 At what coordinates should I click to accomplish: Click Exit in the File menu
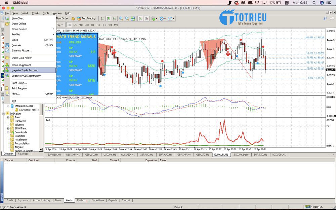click(30, 101)
